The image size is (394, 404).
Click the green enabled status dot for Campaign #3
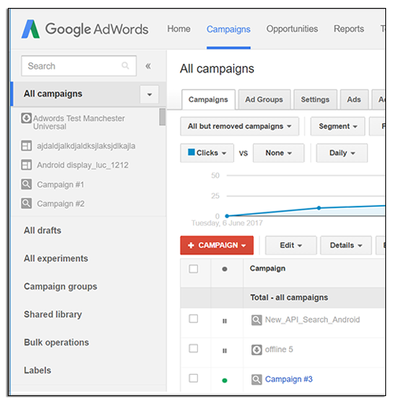(x=225, y=380)
